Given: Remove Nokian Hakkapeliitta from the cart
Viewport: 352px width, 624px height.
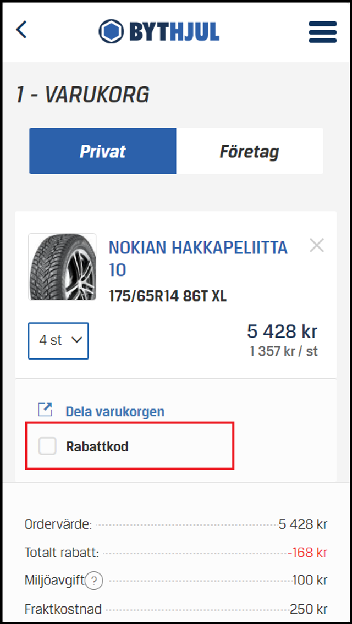Looking at the screenshot, I should [x=316, y=246].
